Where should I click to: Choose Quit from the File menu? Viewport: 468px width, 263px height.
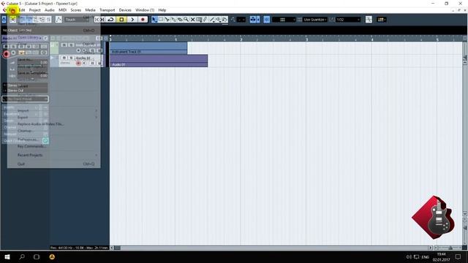pyautogui.click(x=53, y=164)
